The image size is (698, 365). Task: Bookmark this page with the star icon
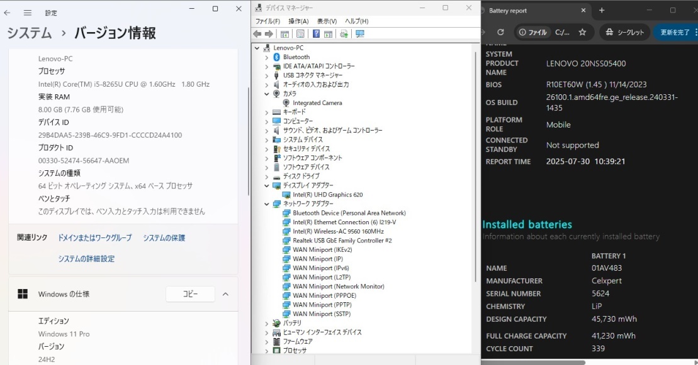(x=582, y=32)
